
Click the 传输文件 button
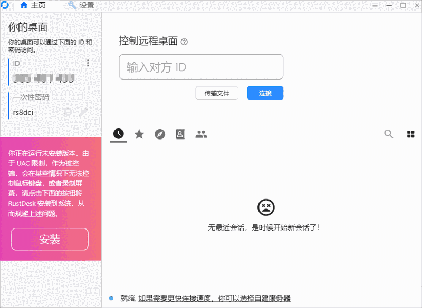(216, 92)
